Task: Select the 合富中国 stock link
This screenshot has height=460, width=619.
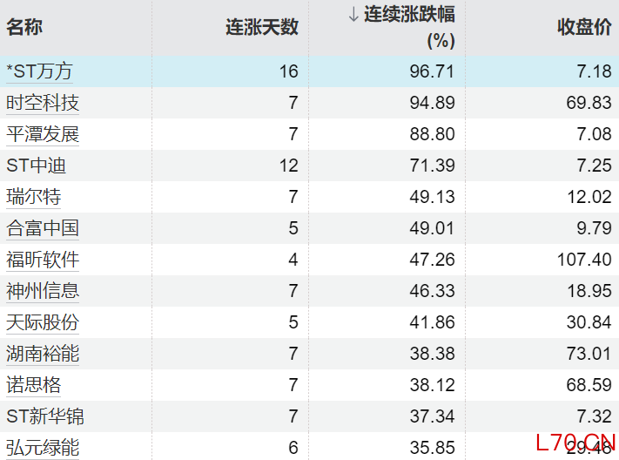Action: (43, 228)
